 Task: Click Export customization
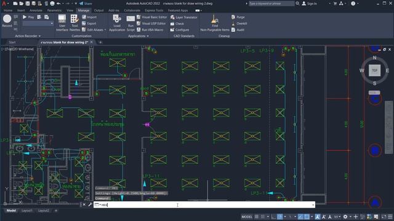pyautogui.click(x=89, y=23)
